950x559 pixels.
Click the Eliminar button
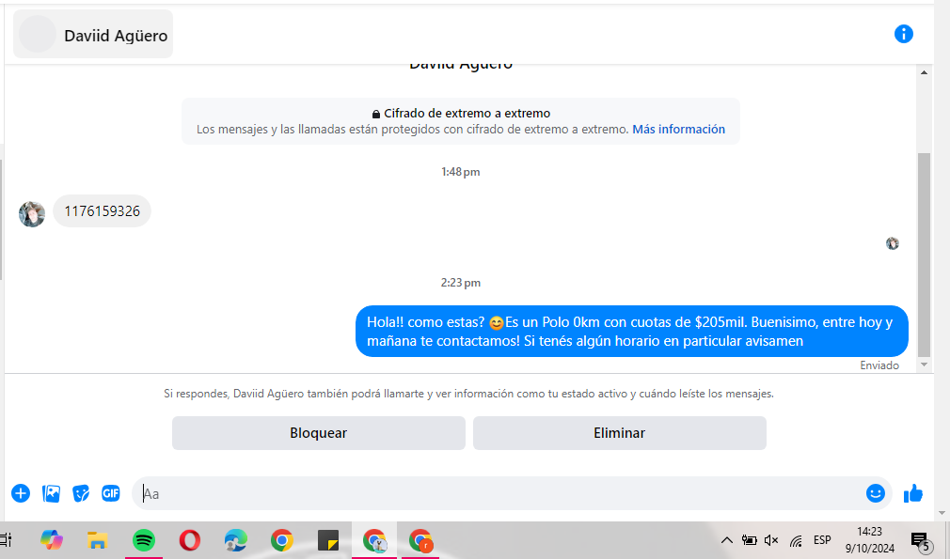[619, 433]
